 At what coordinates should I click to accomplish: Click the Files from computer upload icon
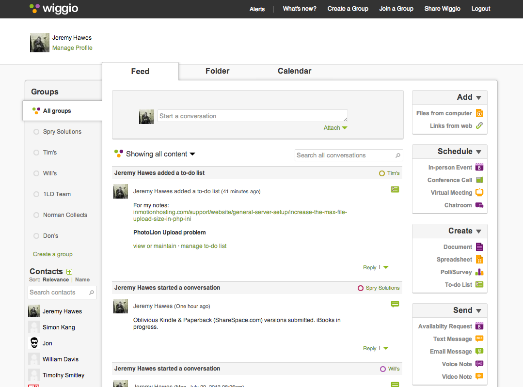[479, 113]
